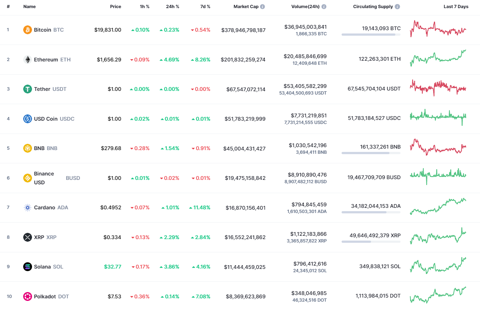Open the Bitcoin coin page link
This screenshot has height=309, width=480.
pyautogui.click(x=43, y=30)
